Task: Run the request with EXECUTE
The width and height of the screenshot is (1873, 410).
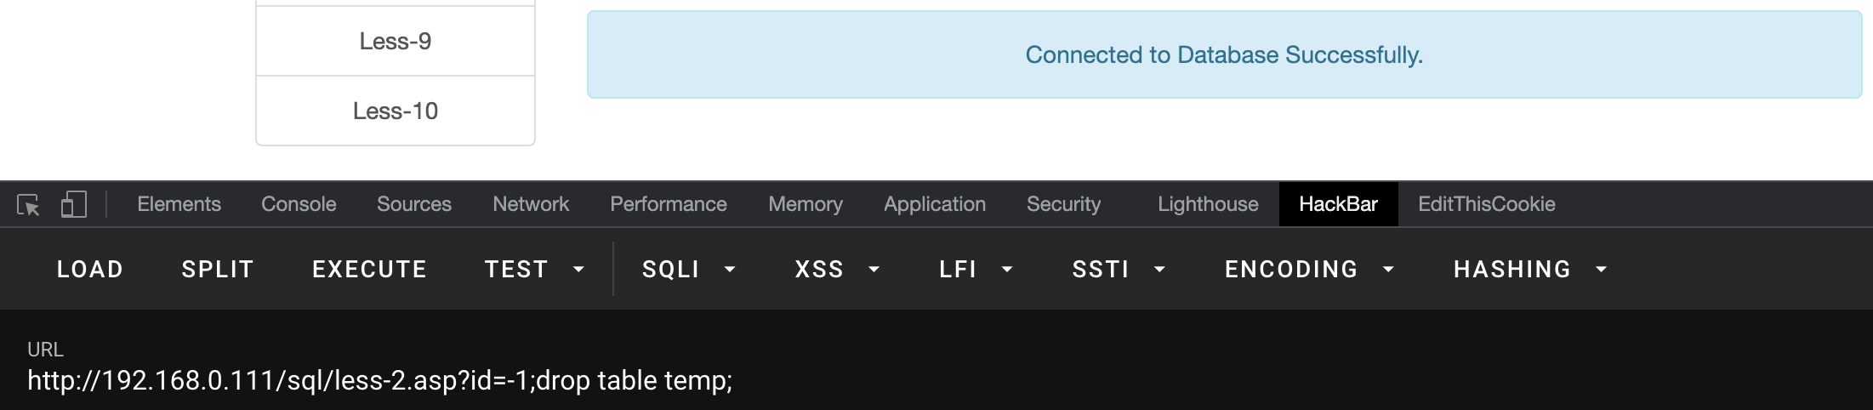Action: tap(369, 270)
